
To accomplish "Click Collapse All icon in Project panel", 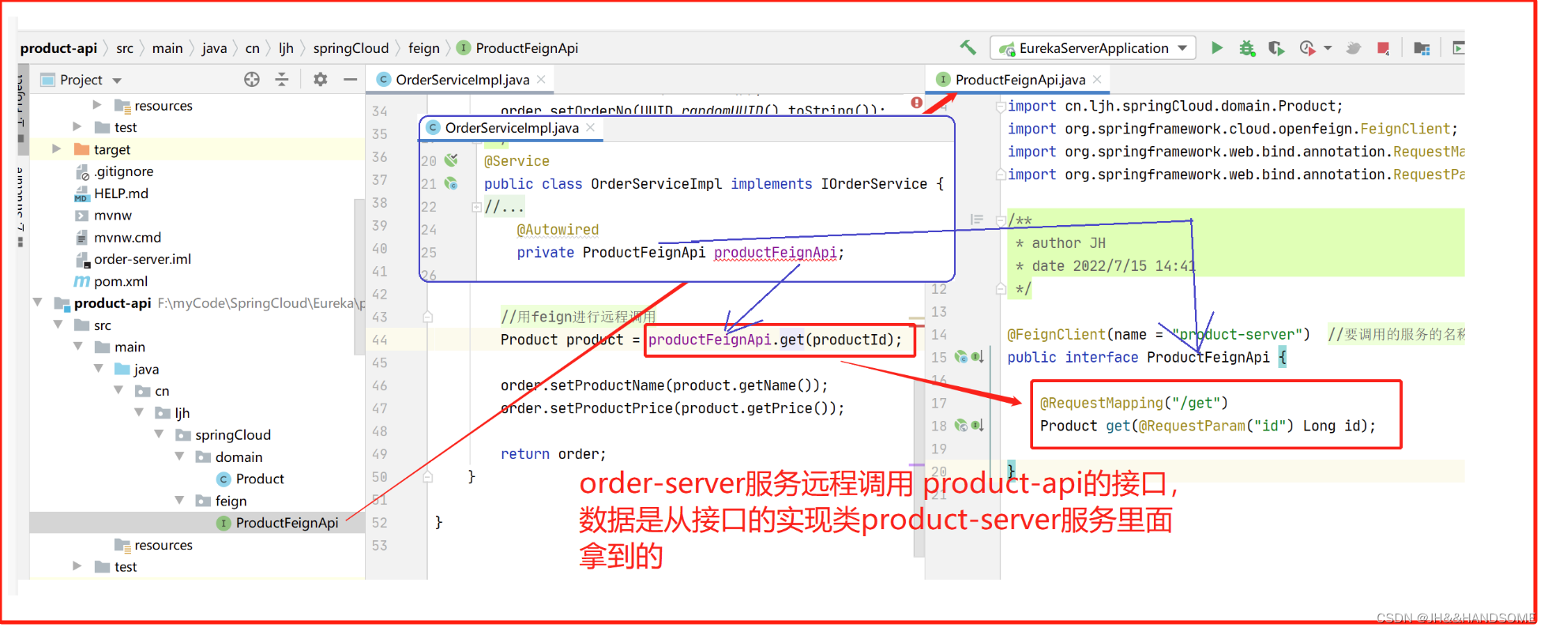I will tap(282, 79).
